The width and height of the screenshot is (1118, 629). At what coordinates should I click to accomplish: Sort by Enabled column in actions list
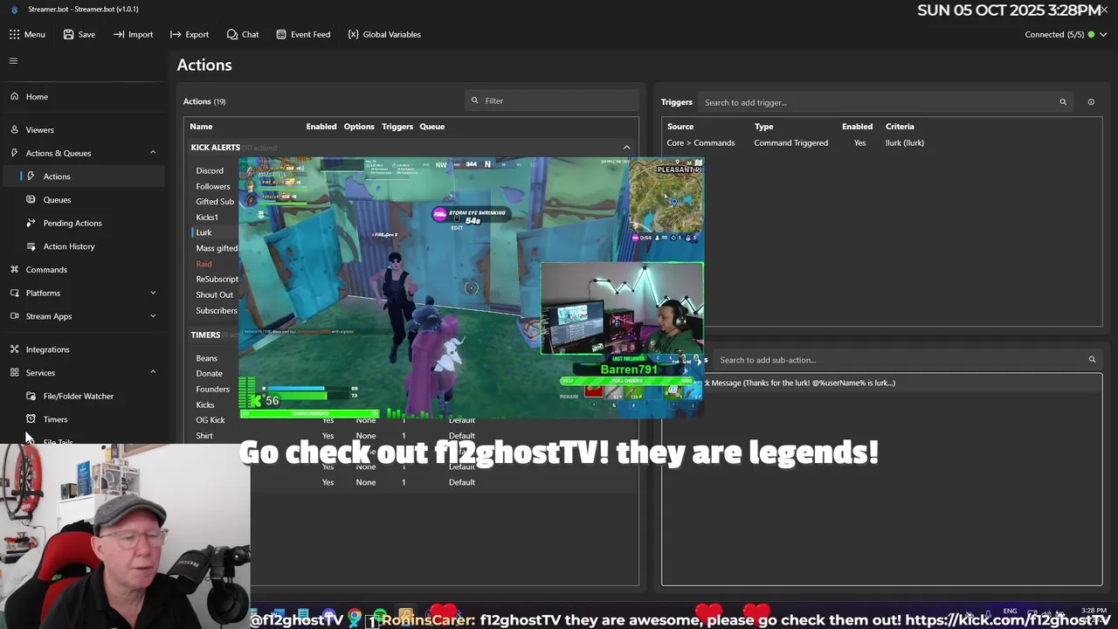point(321,127)
